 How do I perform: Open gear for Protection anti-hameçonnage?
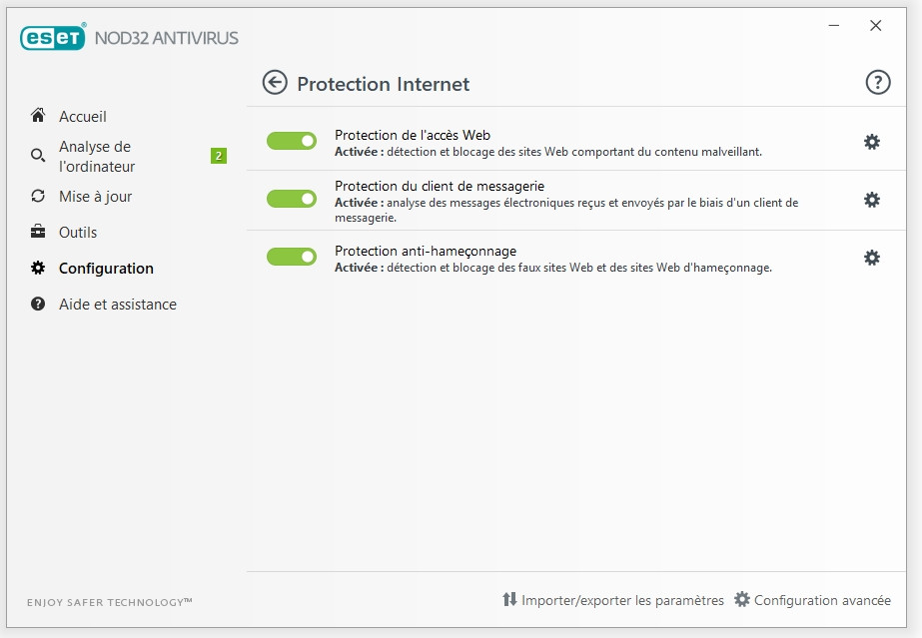[x=872, y=258]
